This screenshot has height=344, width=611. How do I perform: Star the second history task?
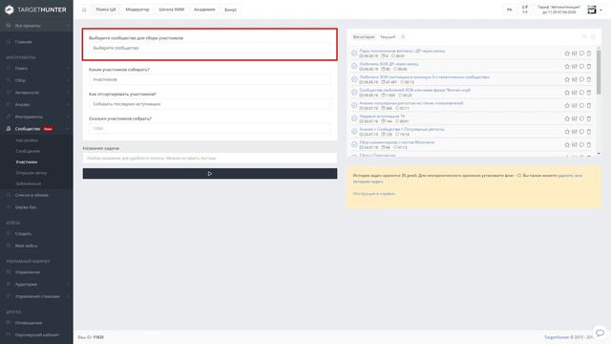[x=567, y=66]
